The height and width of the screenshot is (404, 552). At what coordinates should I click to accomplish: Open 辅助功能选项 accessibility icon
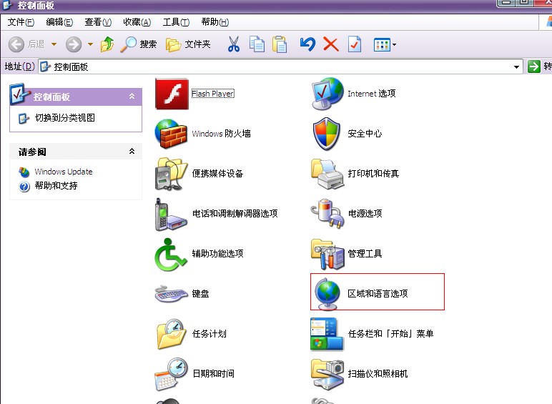[172, 254]
